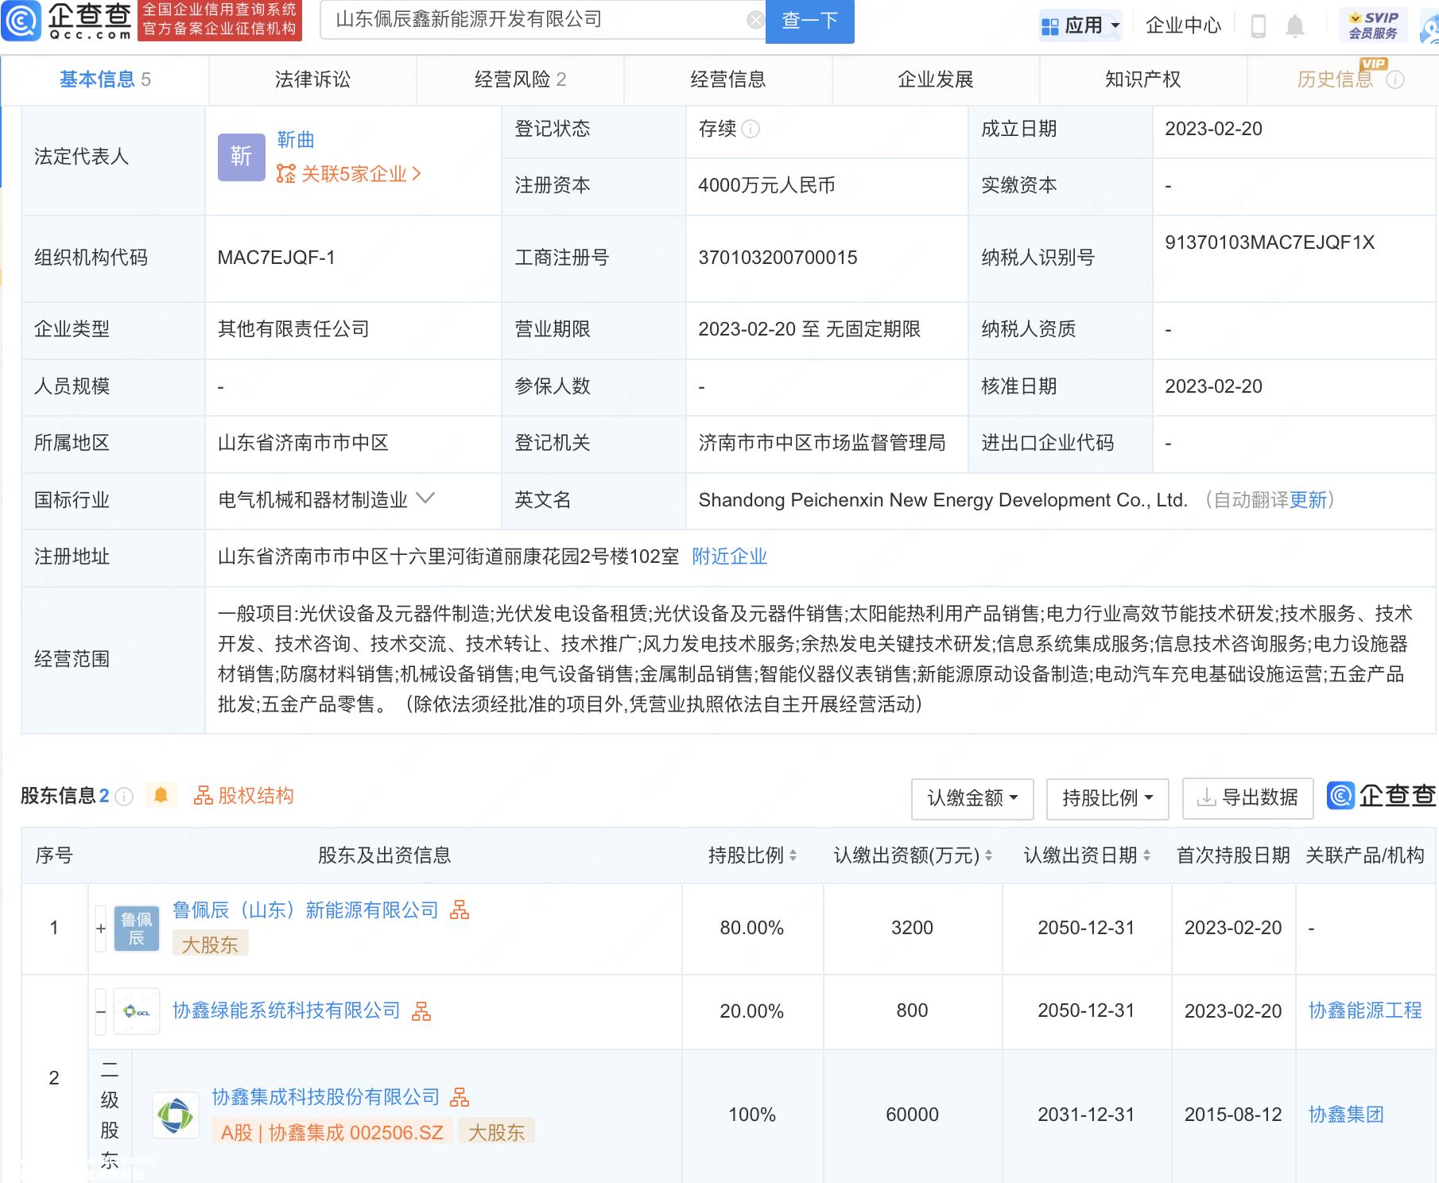Click unified code 91370103MAC7EJQF1X
This screenshot has width=1439, height=1183.
(1270, 242)
